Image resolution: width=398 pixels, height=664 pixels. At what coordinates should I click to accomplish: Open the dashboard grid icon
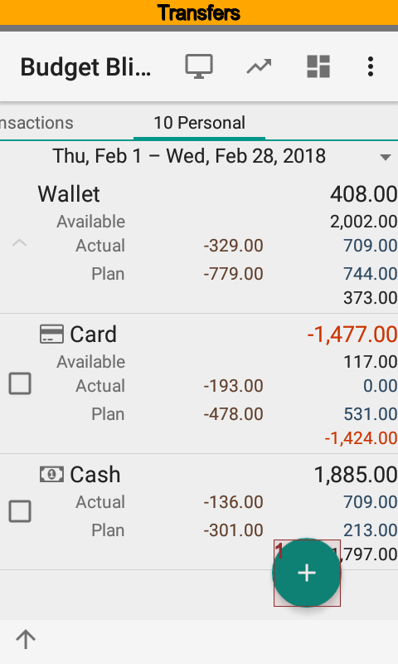point(318,67)
